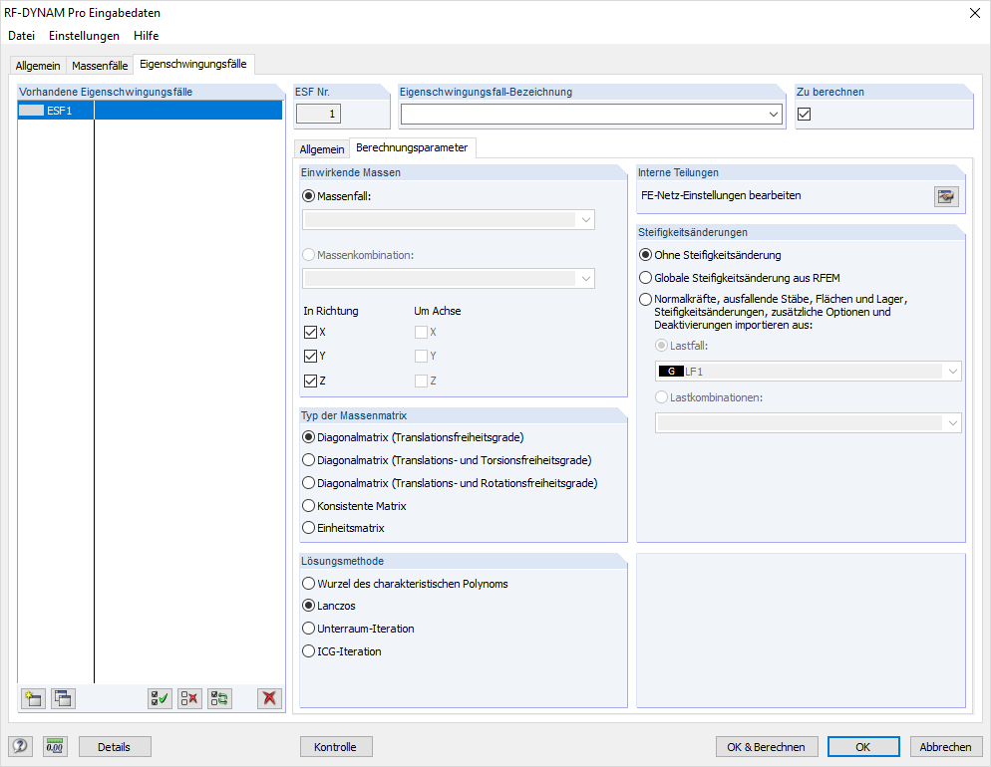The width and height of the screenshot is (991, 767).
Task: Open the Einstellungen menu
Action: click(x=84, y=35)
